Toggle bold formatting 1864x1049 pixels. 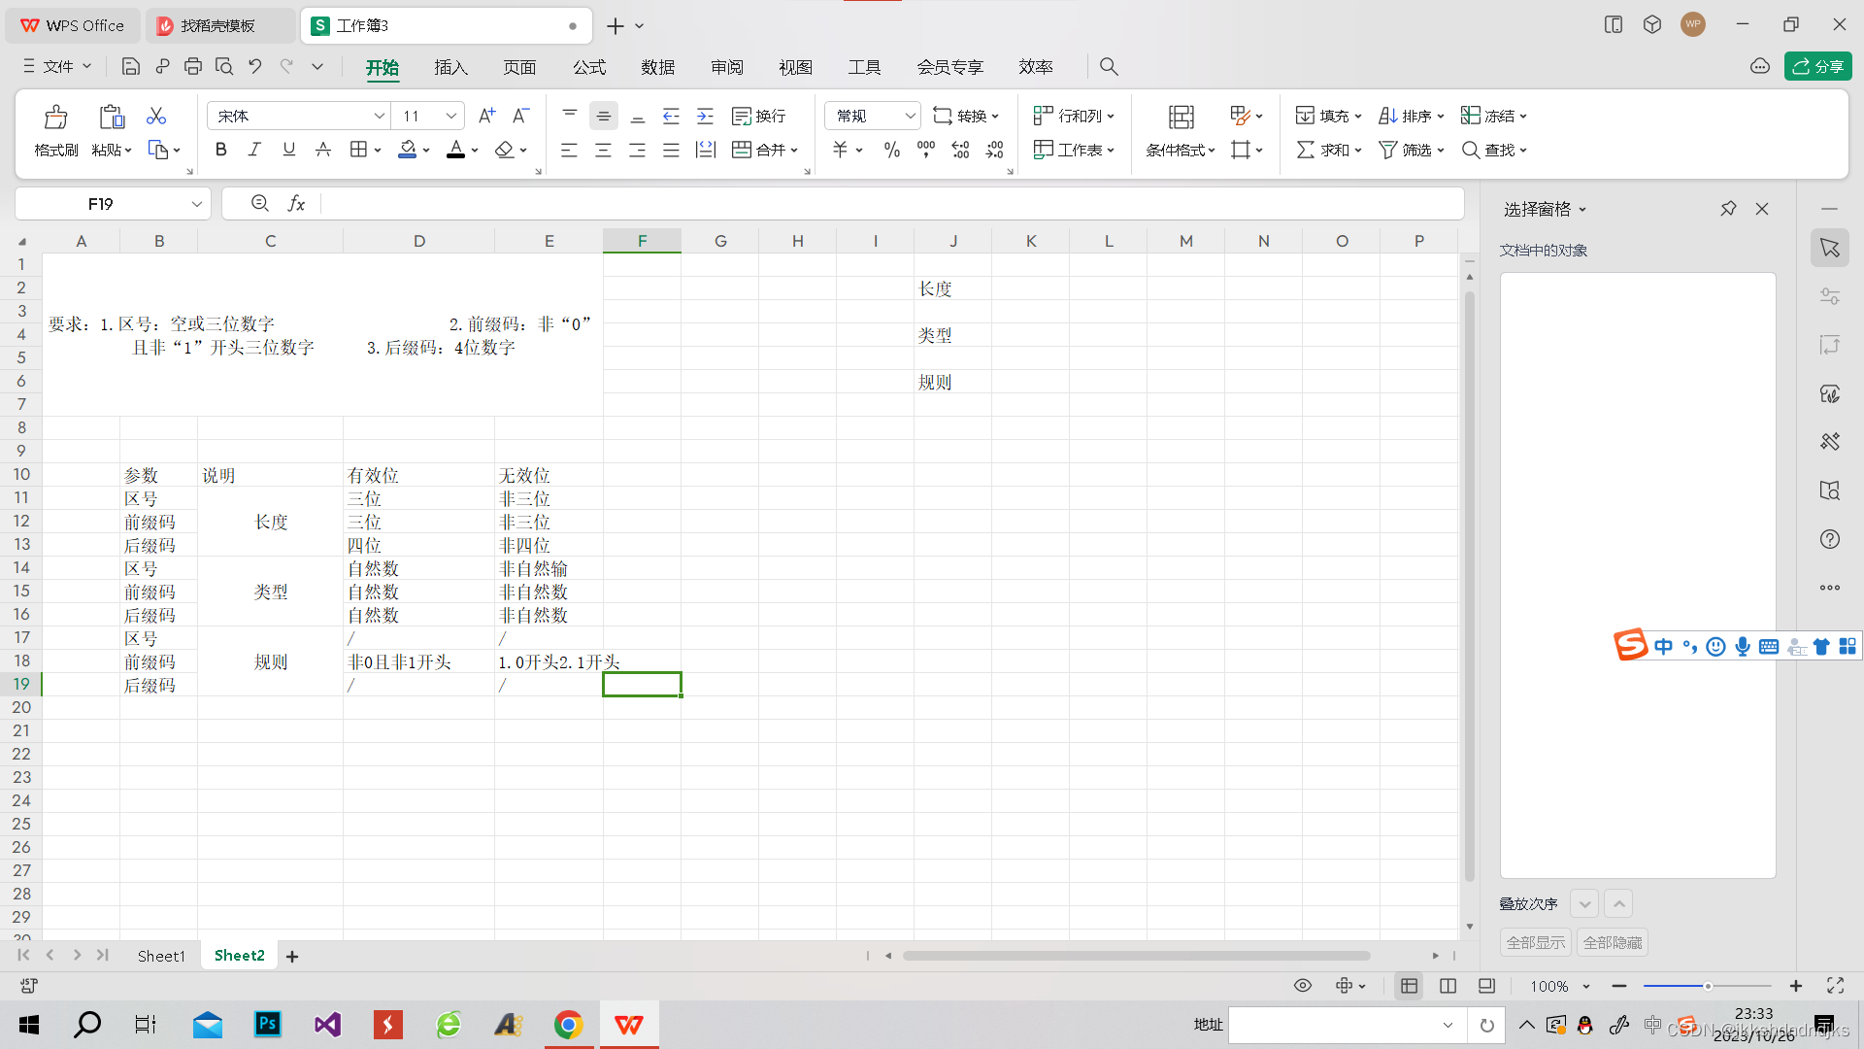pos(221,150)
